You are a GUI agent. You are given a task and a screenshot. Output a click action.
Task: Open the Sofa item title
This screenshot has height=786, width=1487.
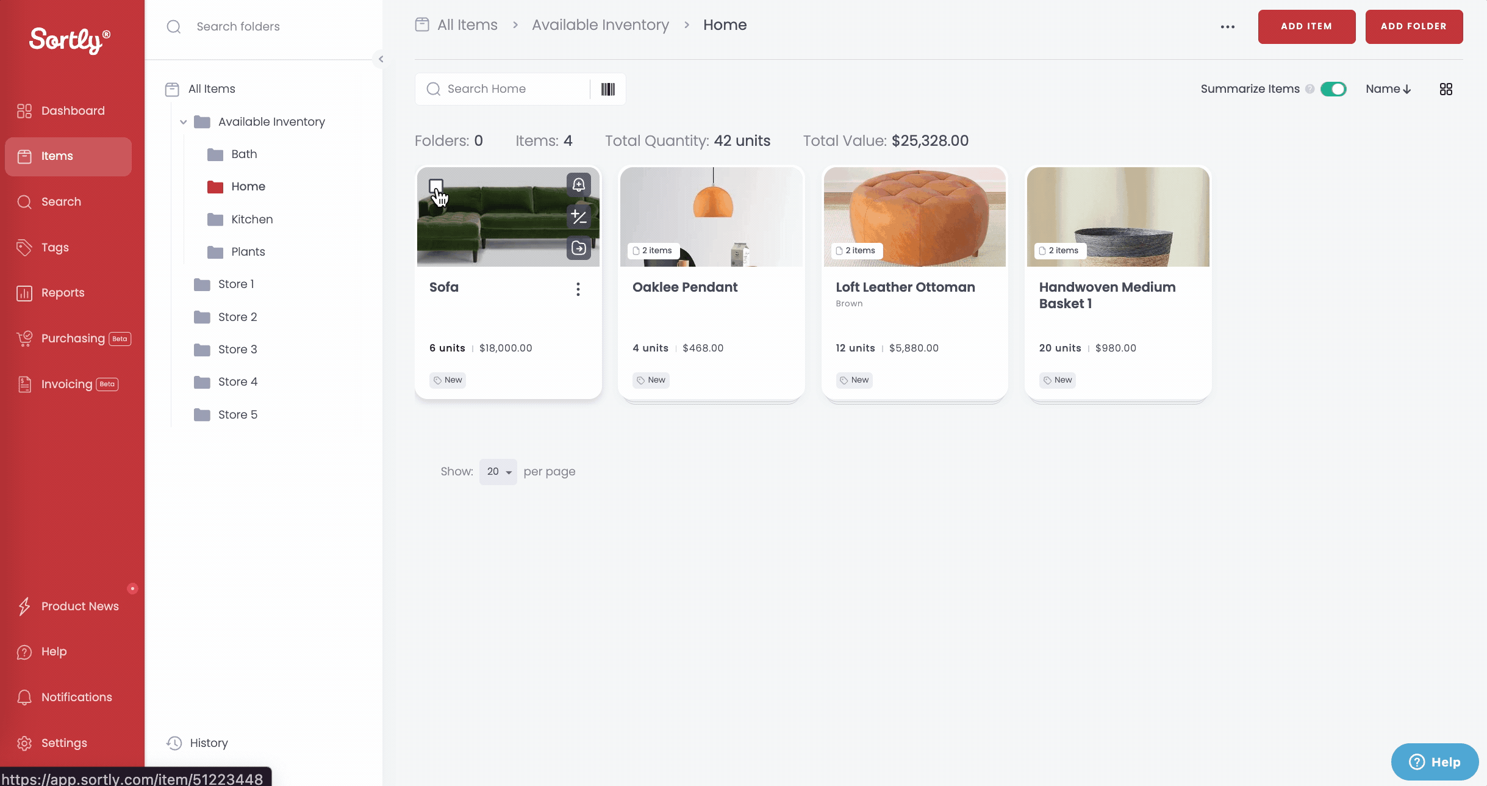443,287
